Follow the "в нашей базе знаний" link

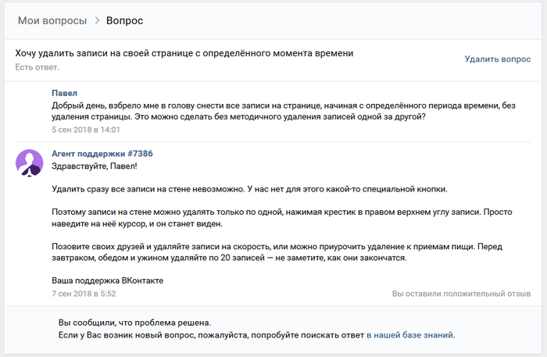(410, 334)
